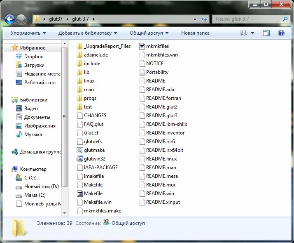The image size is (294, 243).
Task: Select README.fortran file
Action: click(x=160, y=98)
